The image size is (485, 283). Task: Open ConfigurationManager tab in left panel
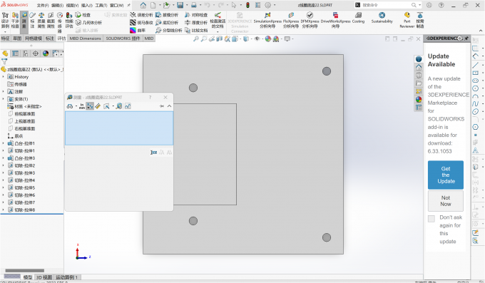[26, 53]
